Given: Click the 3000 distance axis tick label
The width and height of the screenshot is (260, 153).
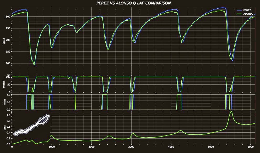Looking at the screenshot, I should coord(131,147).
